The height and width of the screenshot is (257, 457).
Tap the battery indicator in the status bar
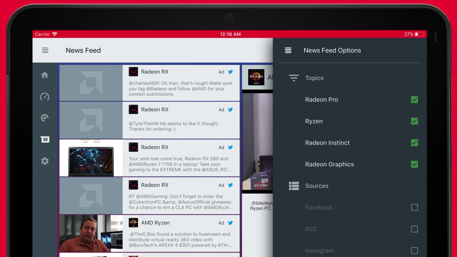pyautogui.click(x=420, y=34)
